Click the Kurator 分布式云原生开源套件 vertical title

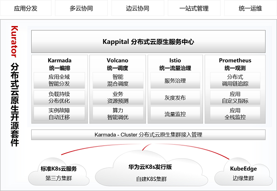(x=15, y=86)
